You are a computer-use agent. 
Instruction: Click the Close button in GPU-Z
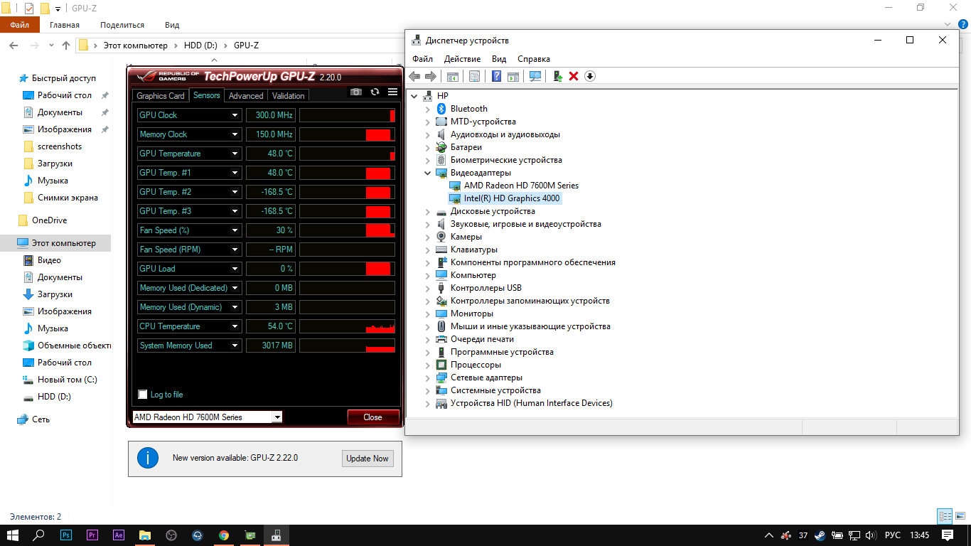373,417
